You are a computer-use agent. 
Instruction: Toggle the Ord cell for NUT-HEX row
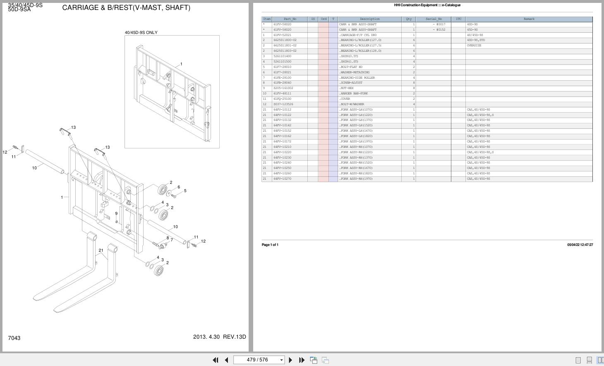[x=323, y=88]
